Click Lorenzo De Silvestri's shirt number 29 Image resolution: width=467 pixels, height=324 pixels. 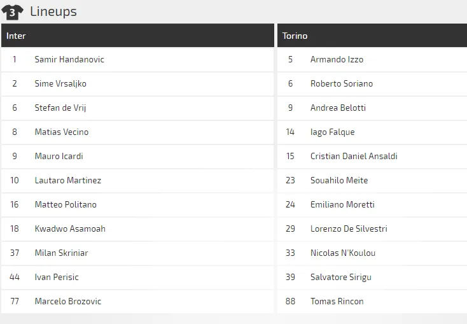click(x=290, y=229)
